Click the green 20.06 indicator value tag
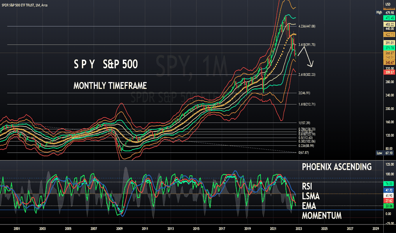This screenshot has width=396, height=233. click(389, 206)
